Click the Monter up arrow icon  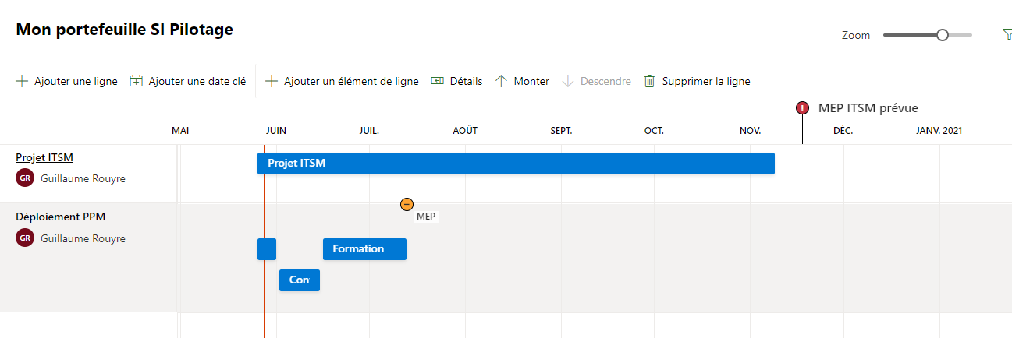[502, 81]
